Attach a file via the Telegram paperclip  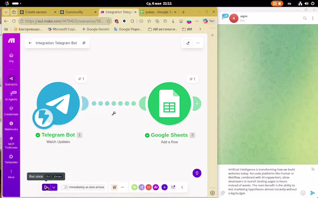click(223, 193)
